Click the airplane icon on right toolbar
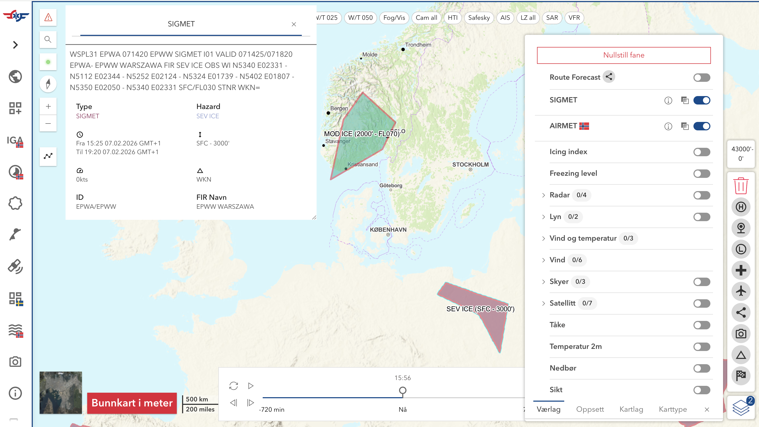759x427 pixels. [741, 291]
